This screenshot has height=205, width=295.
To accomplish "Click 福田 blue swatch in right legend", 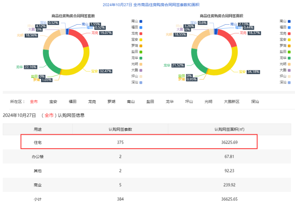I will (290, 27).
